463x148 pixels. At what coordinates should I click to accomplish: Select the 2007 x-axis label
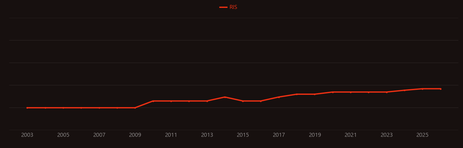point(99,135)
